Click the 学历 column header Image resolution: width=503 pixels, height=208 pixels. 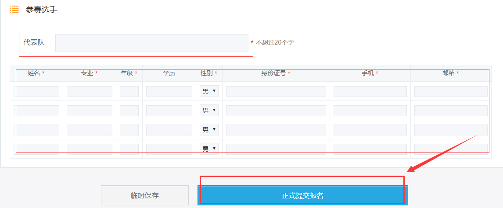tap(169, 73)
